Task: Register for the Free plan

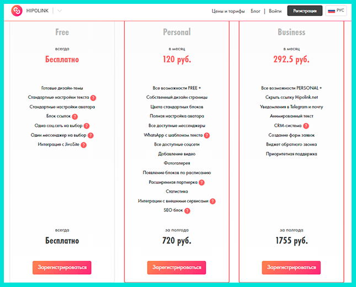Action: pyautogui.click(x=62, y=268)
